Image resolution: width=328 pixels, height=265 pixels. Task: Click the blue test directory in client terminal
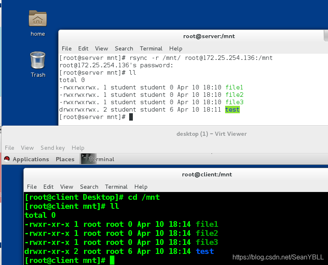point(205,251)
